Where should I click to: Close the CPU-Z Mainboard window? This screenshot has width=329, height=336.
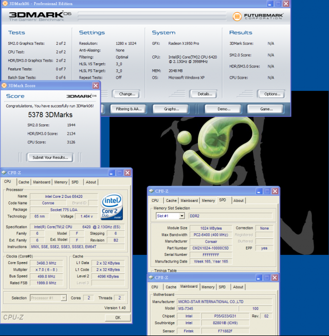click(275, 278)
